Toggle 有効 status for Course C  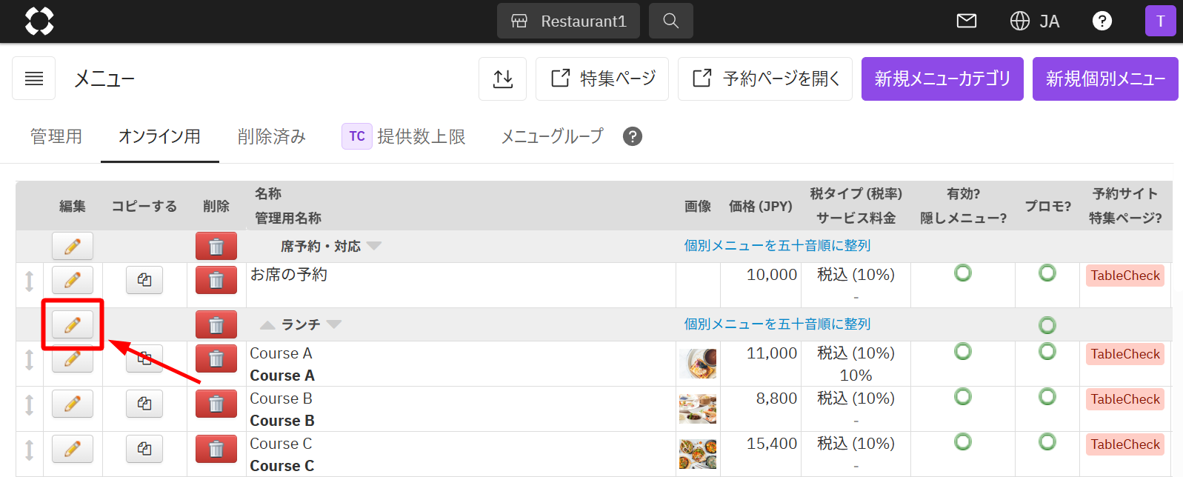coord(963,441)
